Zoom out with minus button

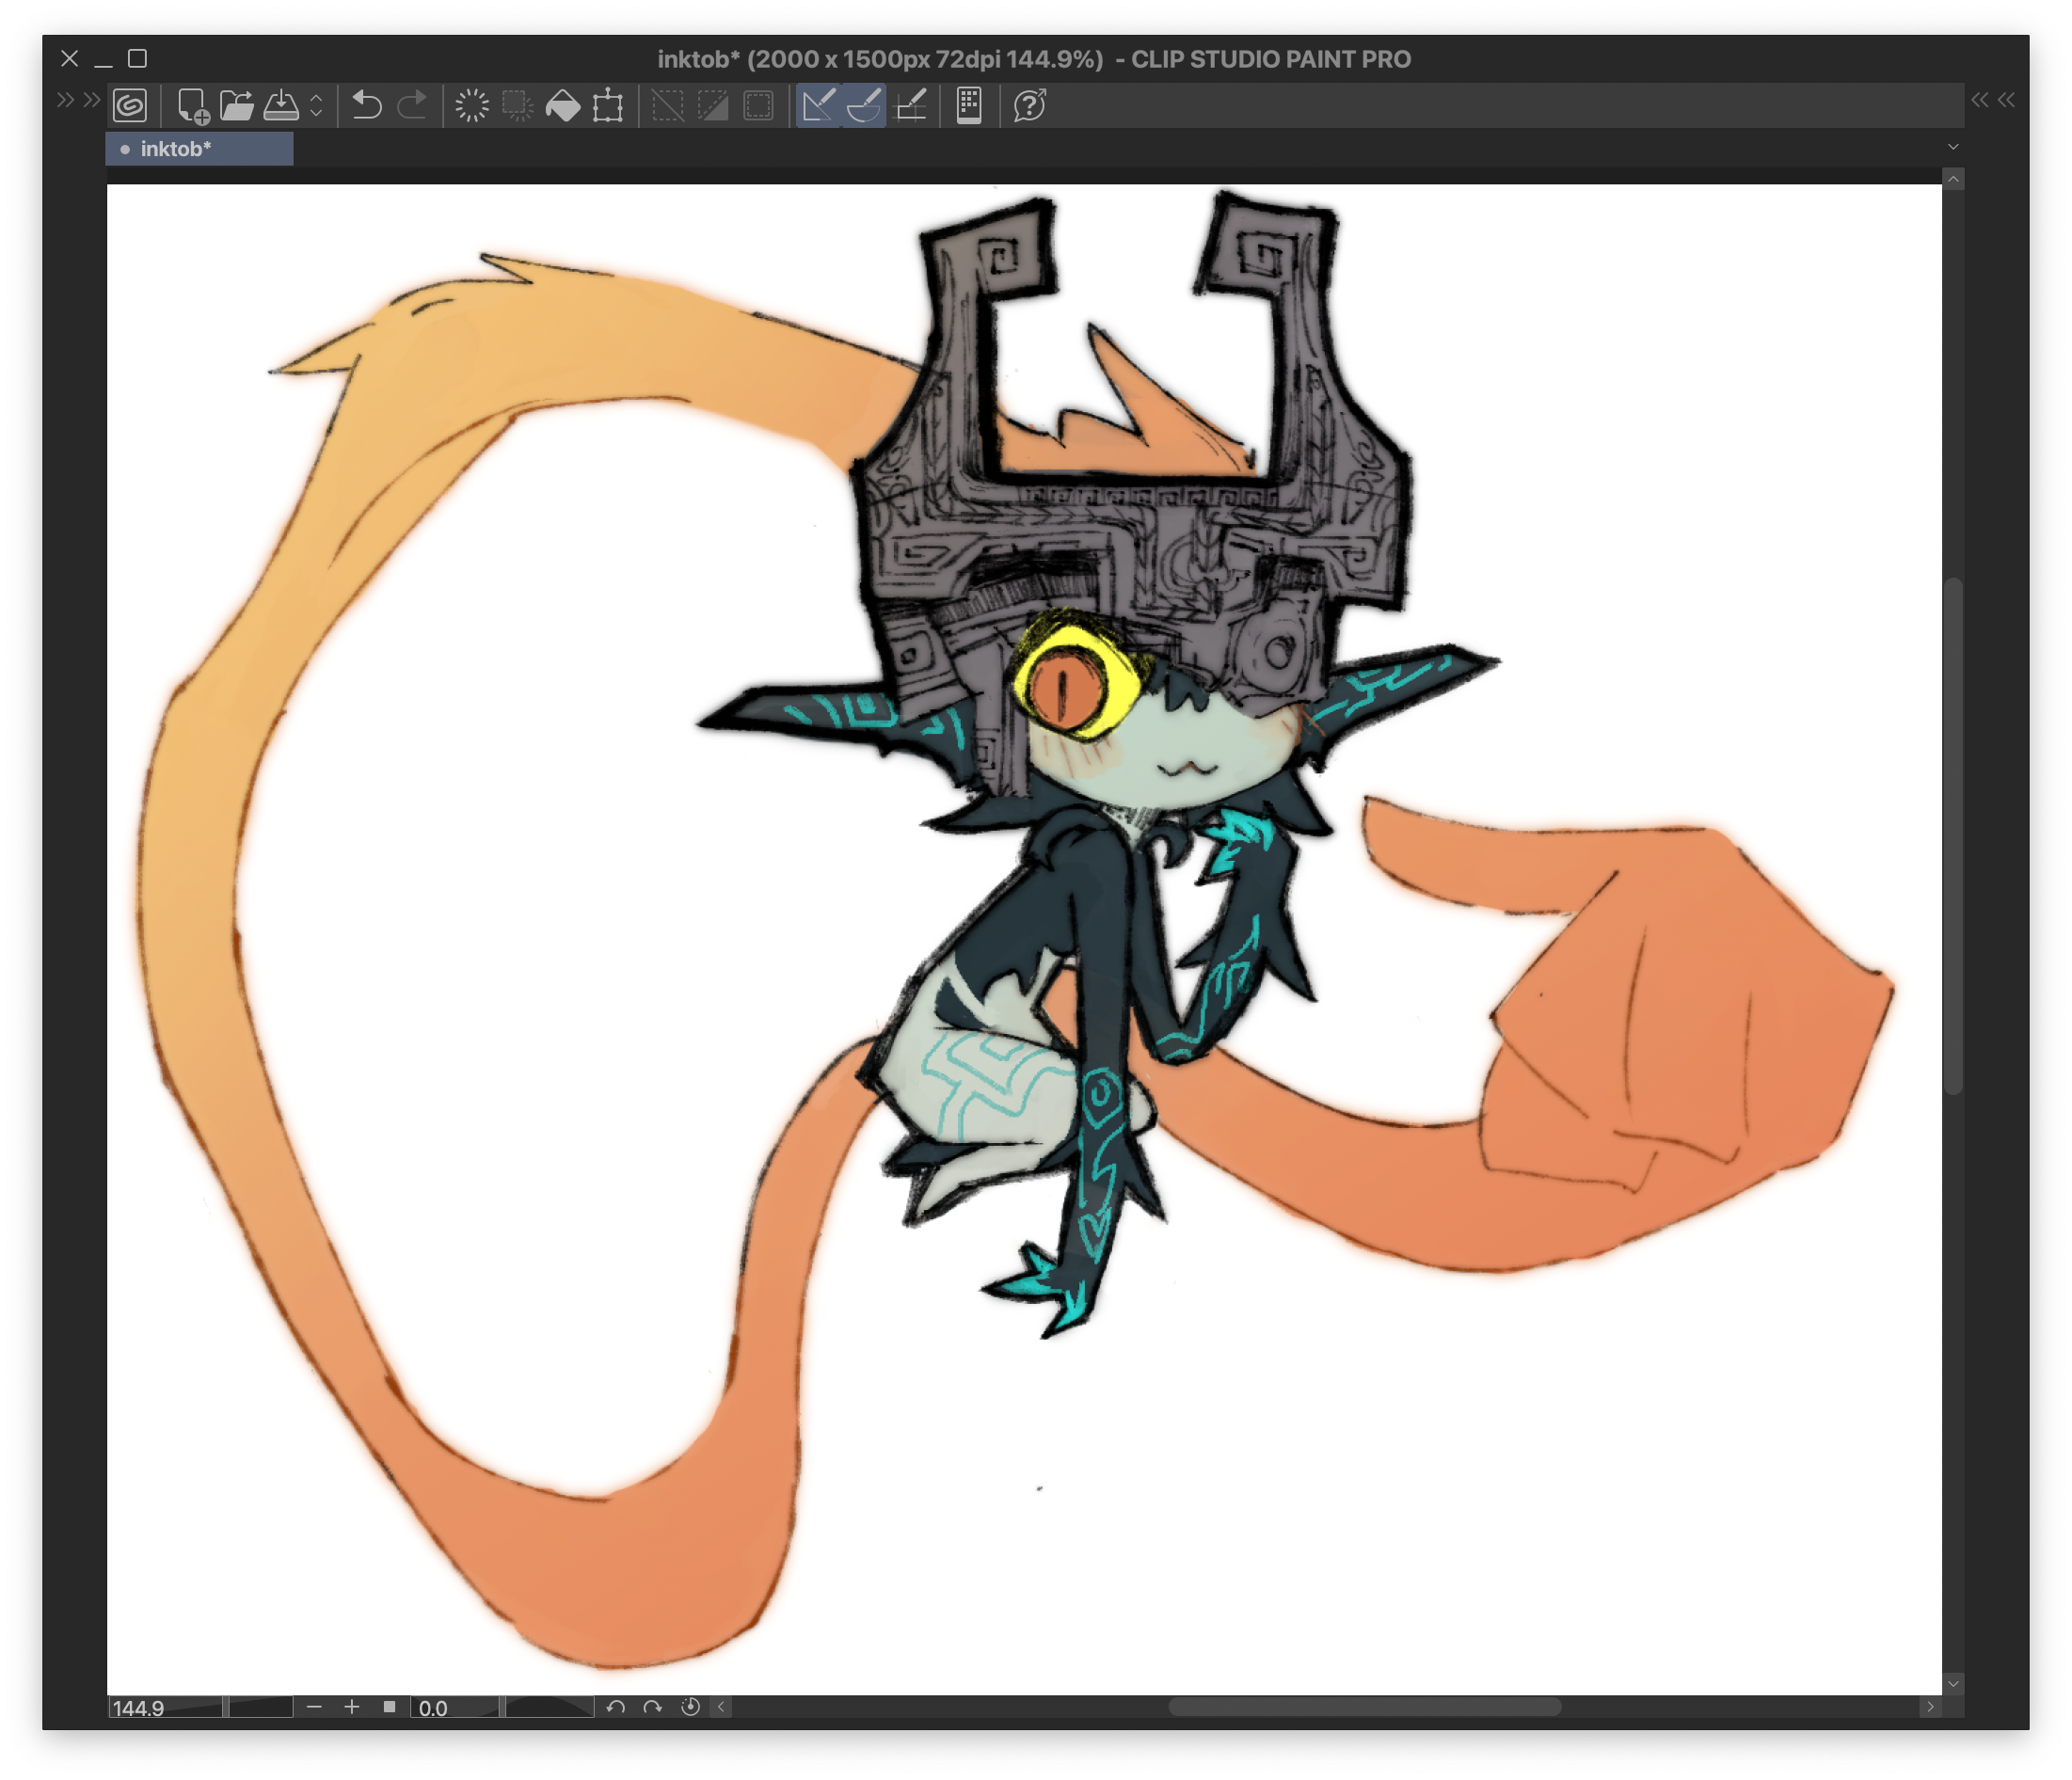point(315,1707)
